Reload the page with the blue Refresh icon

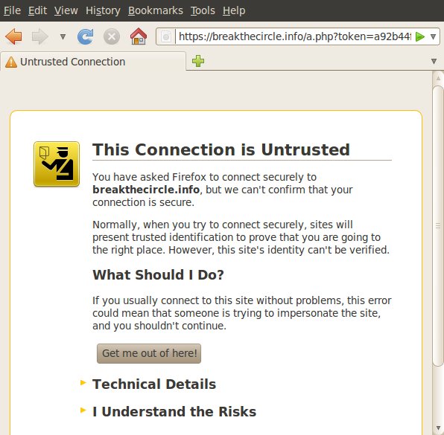85,36
